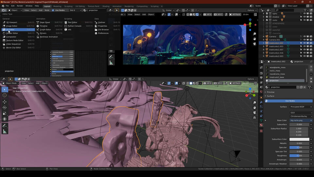Choose Python Console editor
The width and height of the screenshot is (314, 177).
click(x=78, y=26)
